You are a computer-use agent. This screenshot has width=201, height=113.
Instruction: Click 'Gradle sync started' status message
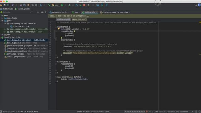[20, 112]
